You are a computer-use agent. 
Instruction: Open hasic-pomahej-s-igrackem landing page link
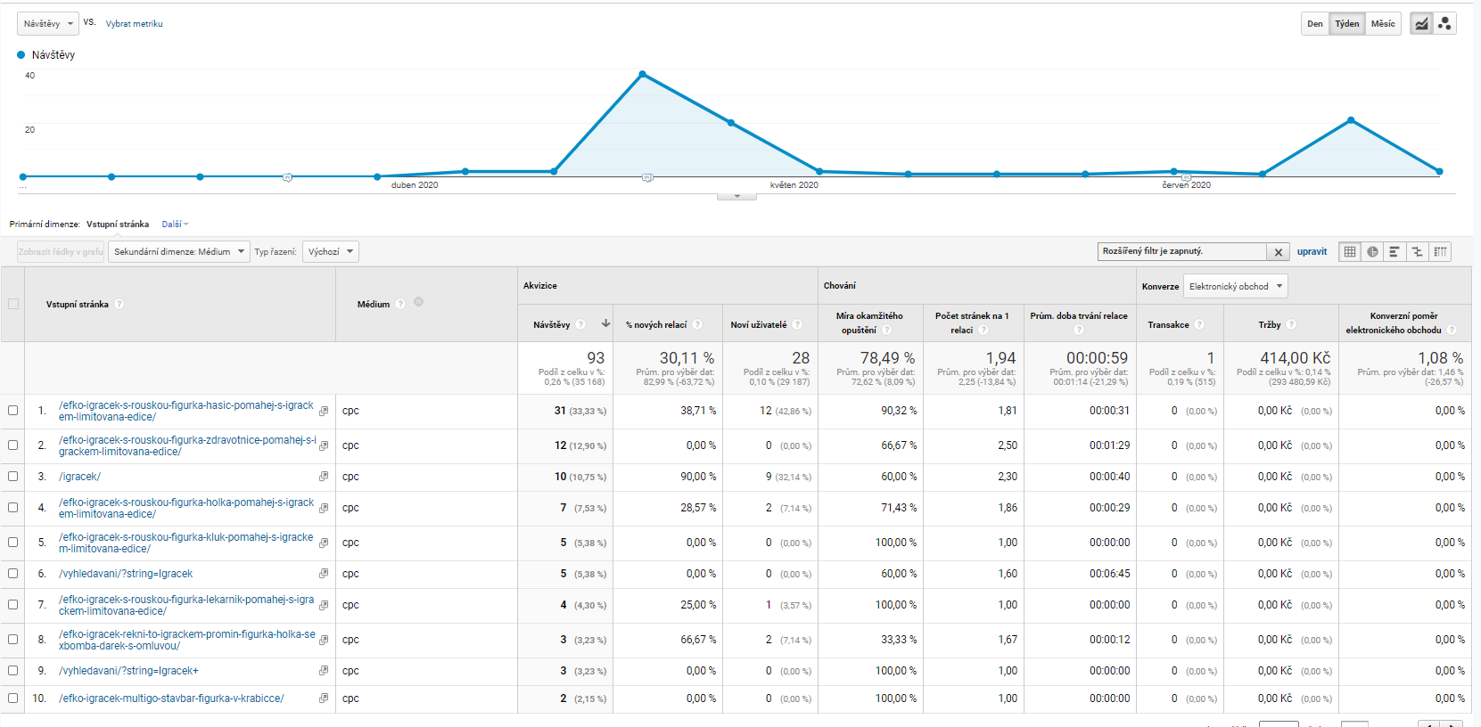tap(186, 411)
